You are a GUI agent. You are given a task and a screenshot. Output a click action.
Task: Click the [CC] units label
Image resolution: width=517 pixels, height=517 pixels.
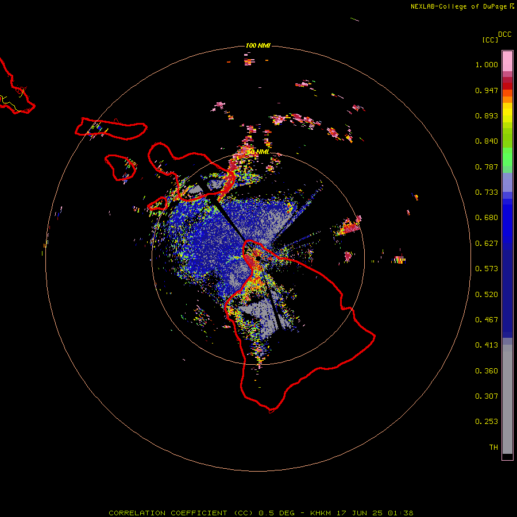click(491, 40)
